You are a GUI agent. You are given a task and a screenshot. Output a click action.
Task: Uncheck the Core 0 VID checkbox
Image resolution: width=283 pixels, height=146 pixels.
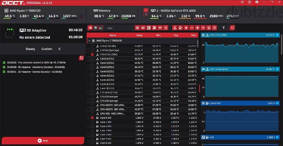[92, 118]
